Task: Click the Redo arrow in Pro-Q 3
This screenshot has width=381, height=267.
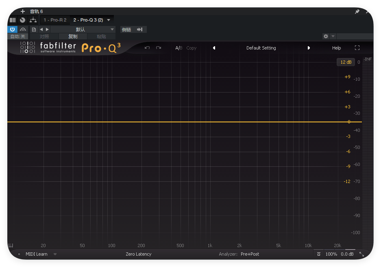Action: click(x=159, y=48)
